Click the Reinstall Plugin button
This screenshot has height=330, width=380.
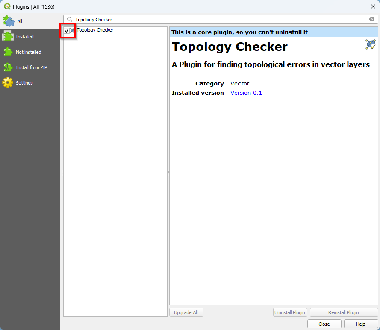click(344, 312)
